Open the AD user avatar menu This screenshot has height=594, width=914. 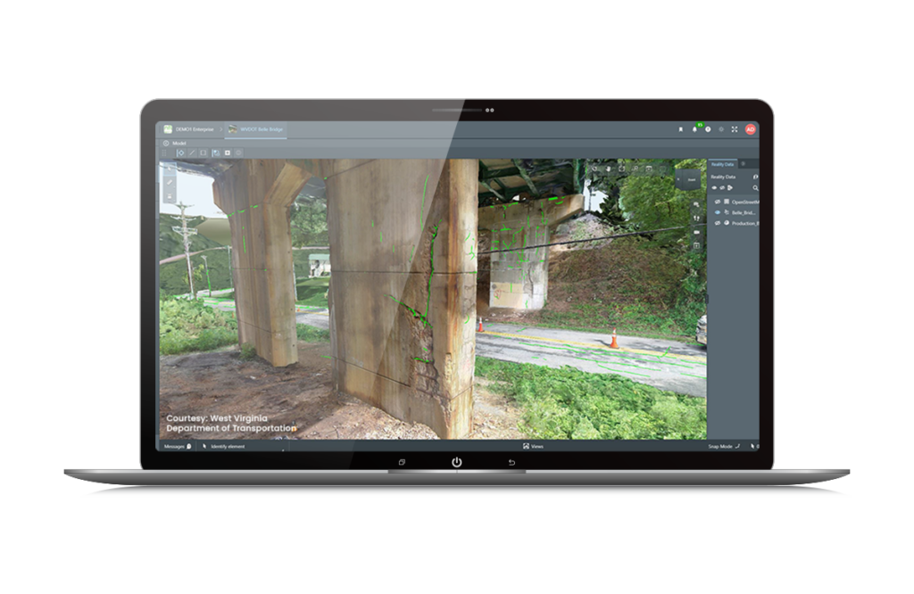click(751, 129)
